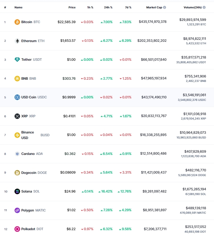This screenshot has width=214, height=236.
Task: Click the Ethereum logo icon
Action: tap(17, 41)
